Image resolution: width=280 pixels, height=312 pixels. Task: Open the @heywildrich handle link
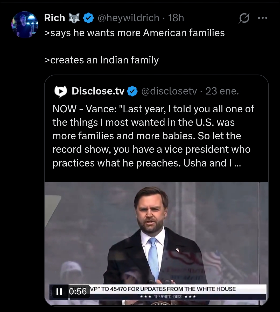pos(128,18)
